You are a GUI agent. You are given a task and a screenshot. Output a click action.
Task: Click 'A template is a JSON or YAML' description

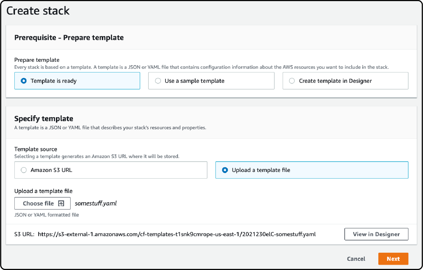coord(110,127)
